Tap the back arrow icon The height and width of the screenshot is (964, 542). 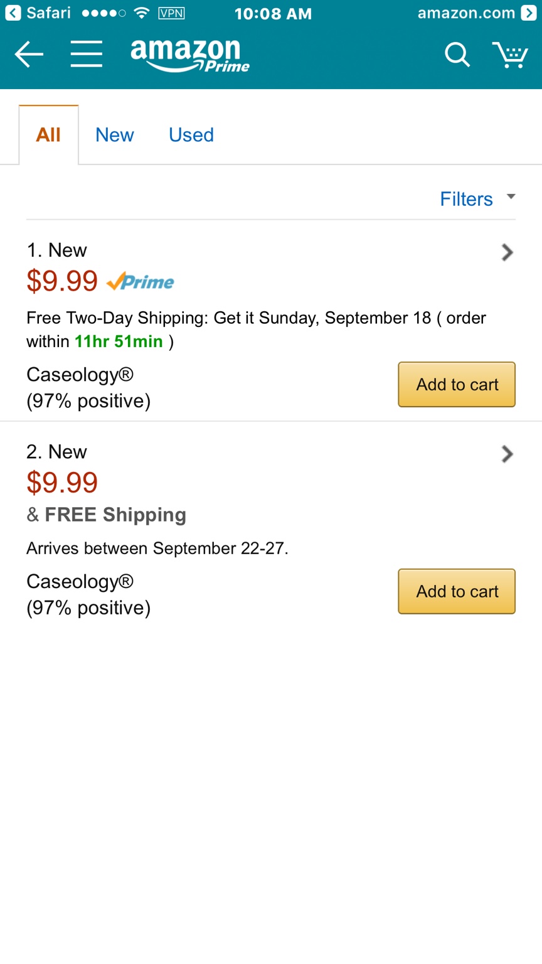(x=29, y=55)
